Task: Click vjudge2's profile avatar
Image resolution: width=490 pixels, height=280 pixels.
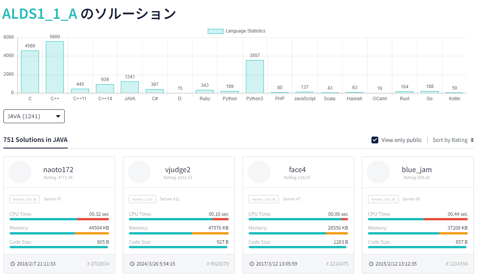Action: [x=139, y=172]
